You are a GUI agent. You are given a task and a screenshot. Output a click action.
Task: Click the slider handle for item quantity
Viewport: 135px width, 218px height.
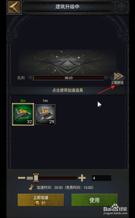pos(36,178)
